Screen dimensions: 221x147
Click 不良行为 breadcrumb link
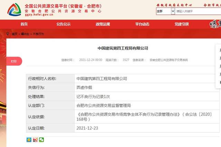pyautogui.click(x=38, y=34)
